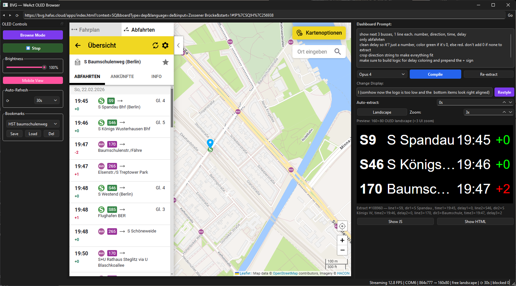Switch to the ANKÜNFTE tab
The width and height of the screenshot is (516, 286).
[122, 76]
